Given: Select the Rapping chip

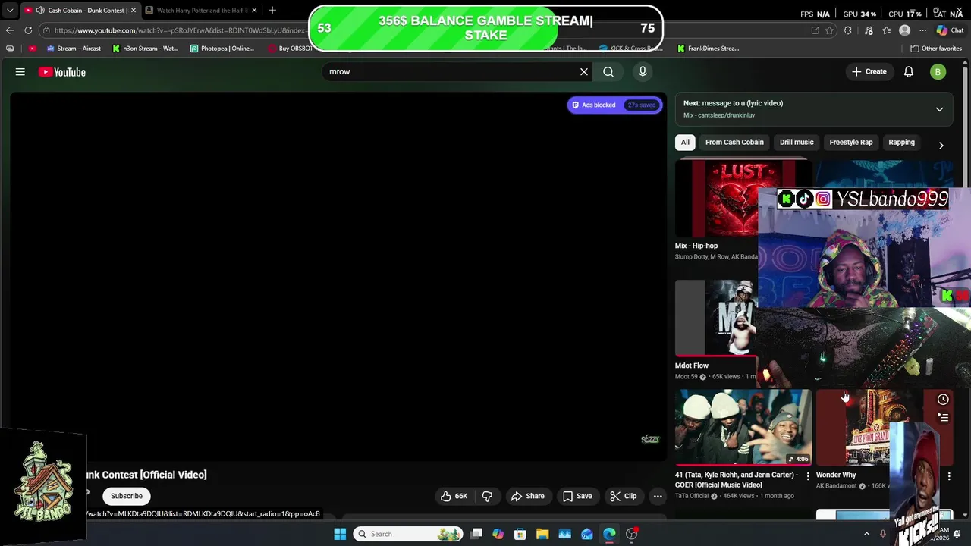Looking at the screenshot, I should [901, 142].
